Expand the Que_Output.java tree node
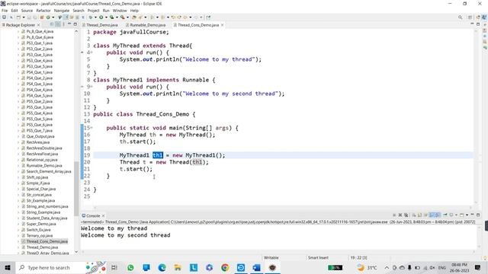The width and height of the screenshot is (488, 274). tap(18, 136)
